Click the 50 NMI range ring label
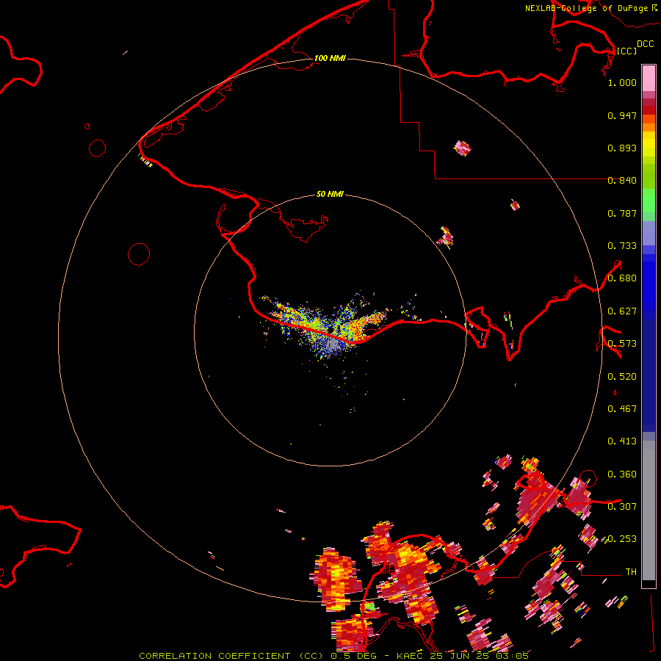The width and height of the screenshot is (661, 661). click(x=330, y=194)
